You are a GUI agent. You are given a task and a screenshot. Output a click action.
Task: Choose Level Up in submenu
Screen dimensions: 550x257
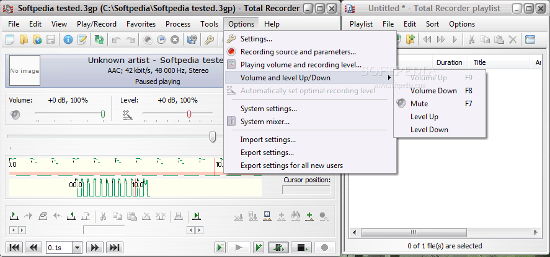pyautogui.click(x=440, y=116)
